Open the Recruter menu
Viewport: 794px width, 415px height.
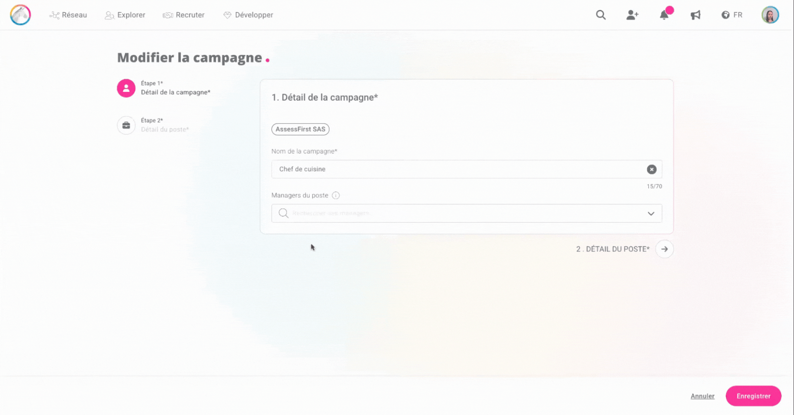coord(184,15)
